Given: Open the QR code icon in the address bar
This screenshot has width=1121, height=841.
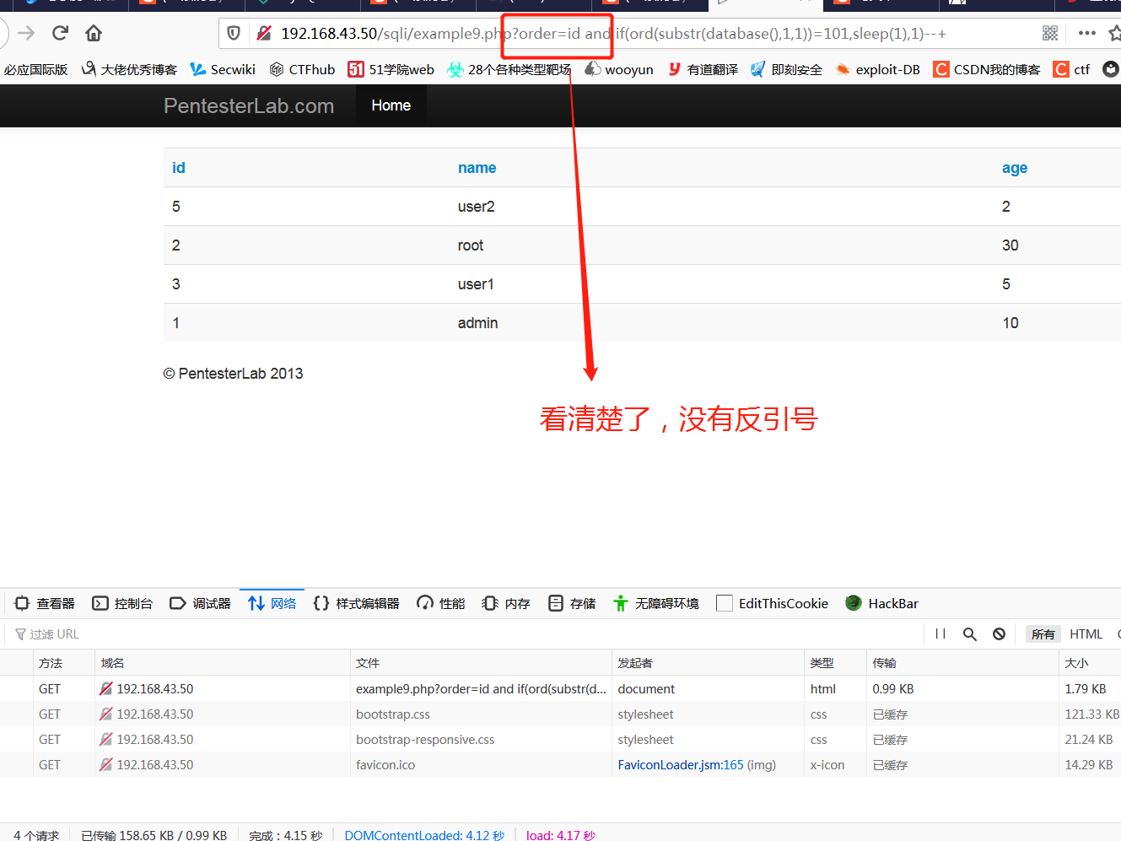Looking at the screenshot, I should pyautogui.click(x=1050, y=33).
